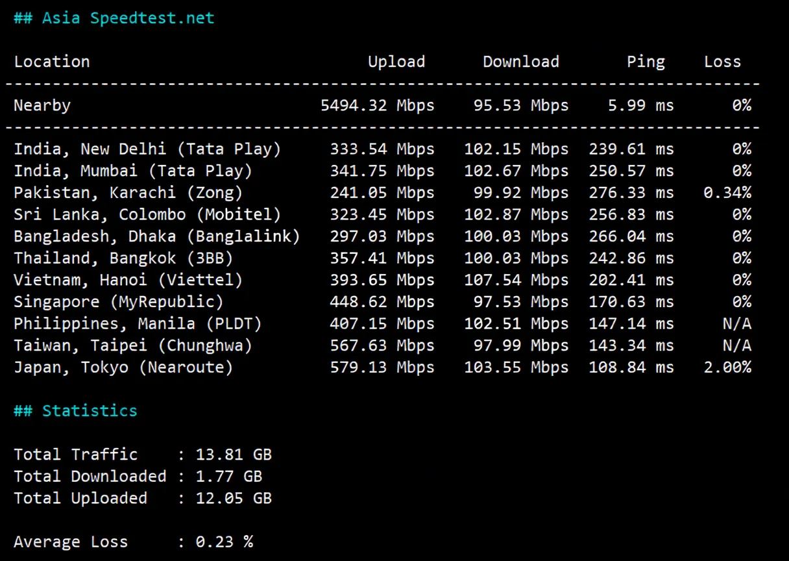Select the '## Asia Speedtest.net' heading text
Screen dimensions: 789x561
(x=114, y=18)
